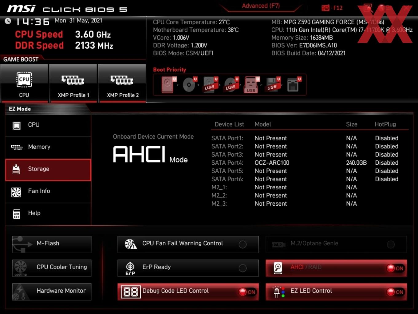Select the USB key boot device icon
Image resolution: width=418 pixels, height=314 pixels.
pyautogui.click(x=252, y=85)
